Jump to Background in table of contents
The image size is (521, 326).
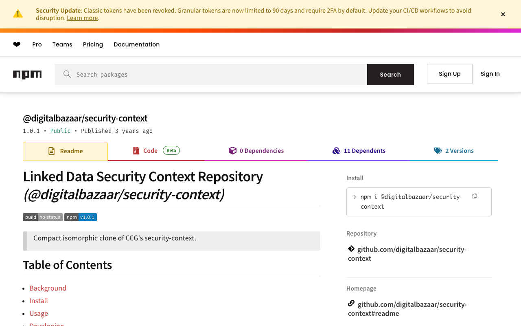[x=48, y=288]
